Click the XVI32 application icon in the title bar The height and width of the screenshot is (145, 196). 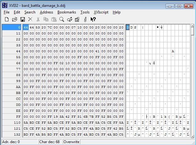point(5,6)
